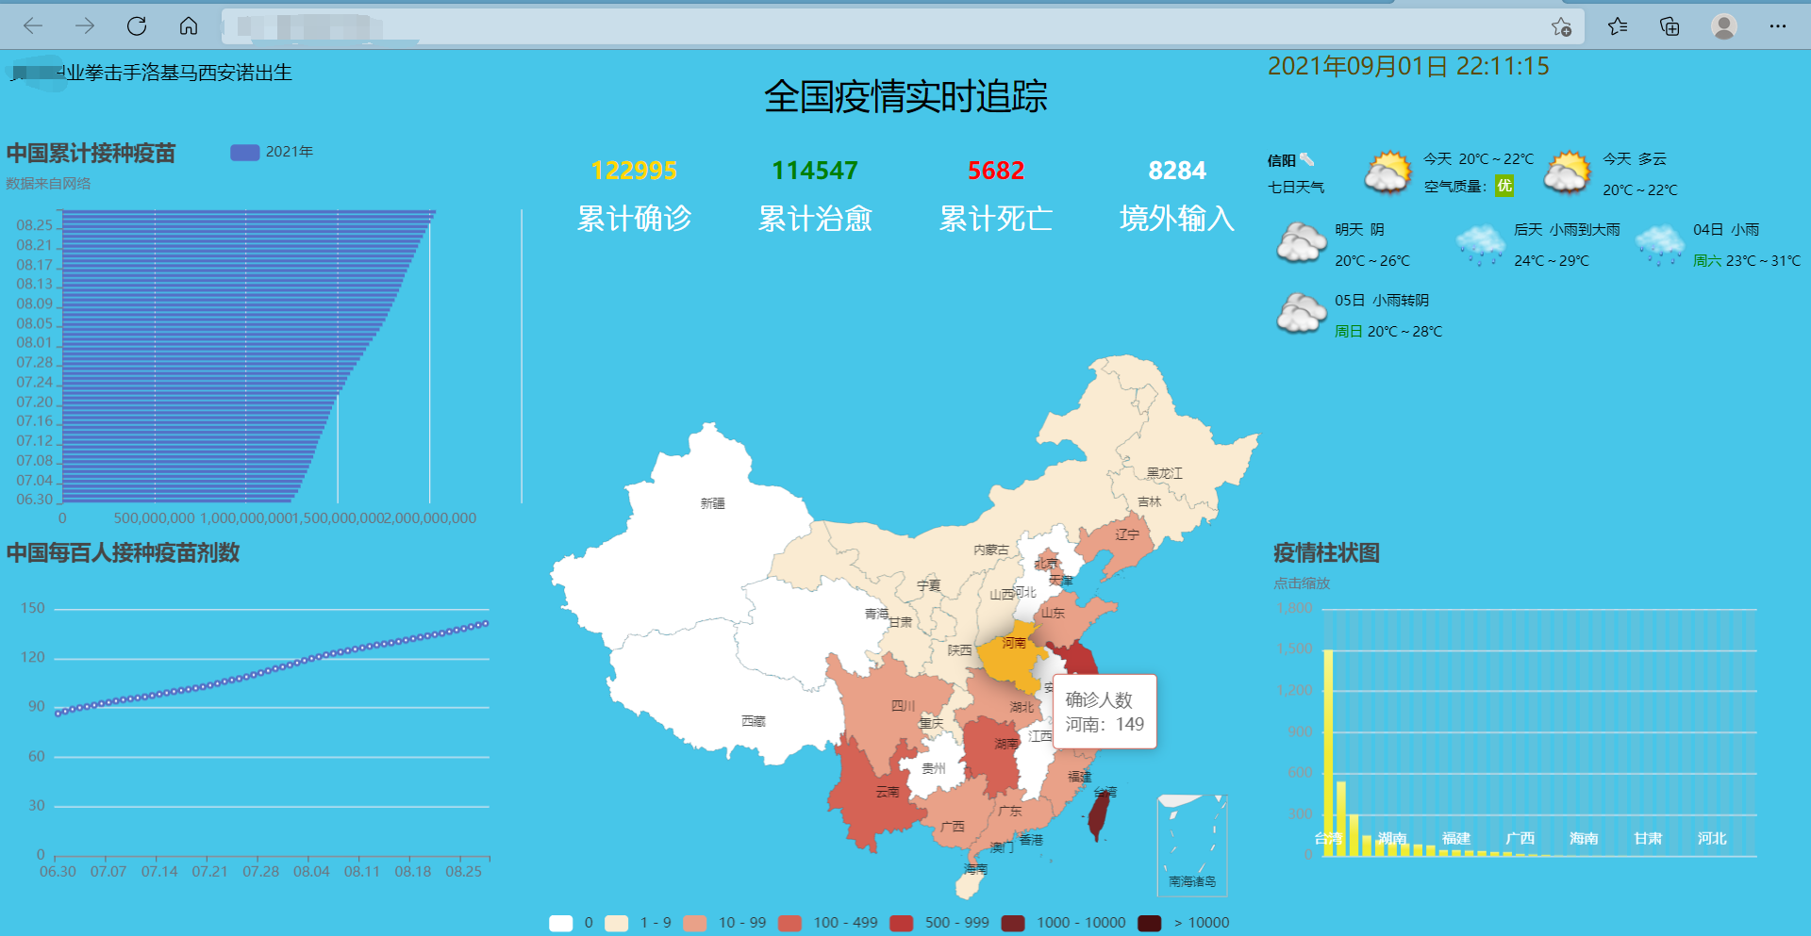The image size is (1811, 936).
Task: Click the 台湾 label in 疫情柱状图
Action: click(1327, 837)
